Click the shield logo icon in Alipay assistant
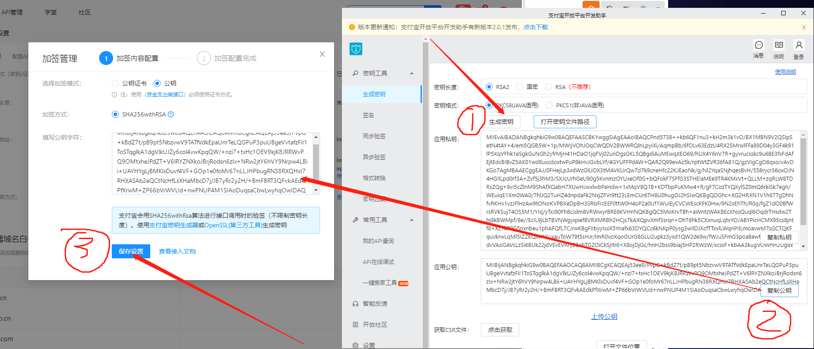This screenshot has height=349, width=814. [356, 49]
